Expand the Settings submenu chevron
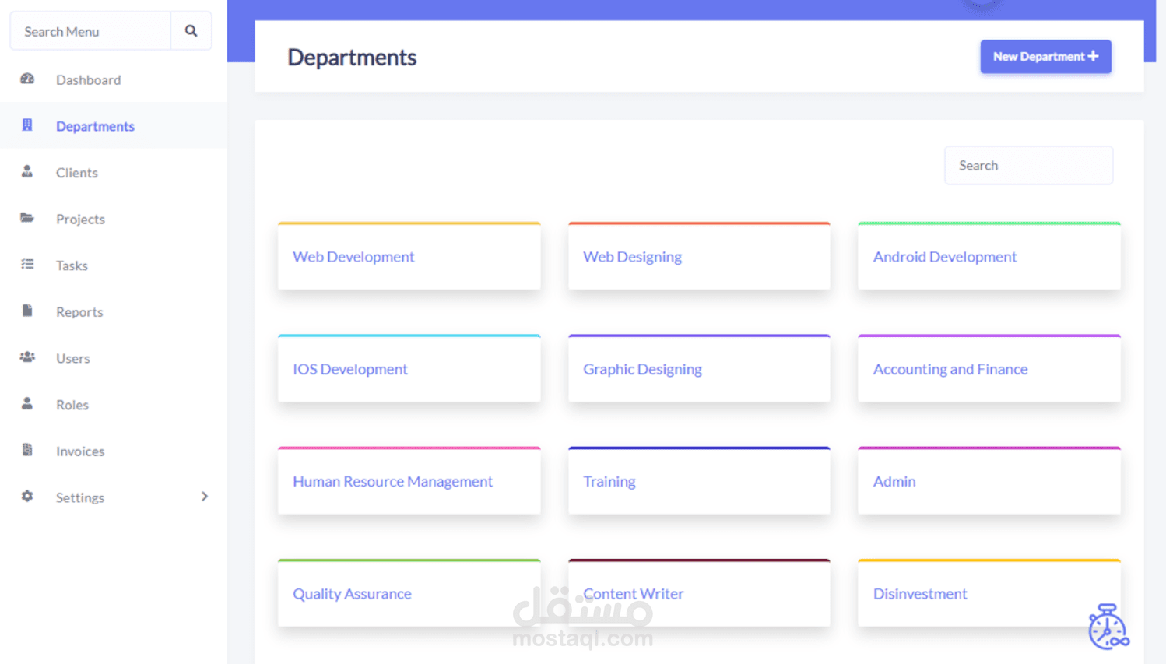This screenshot has width=1166, height=664. click(x=205, y=497)
